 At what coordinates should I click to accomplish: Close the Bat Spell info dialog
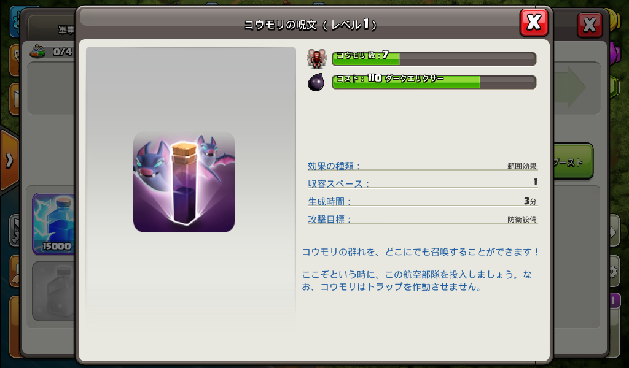[x=534, y=23]
